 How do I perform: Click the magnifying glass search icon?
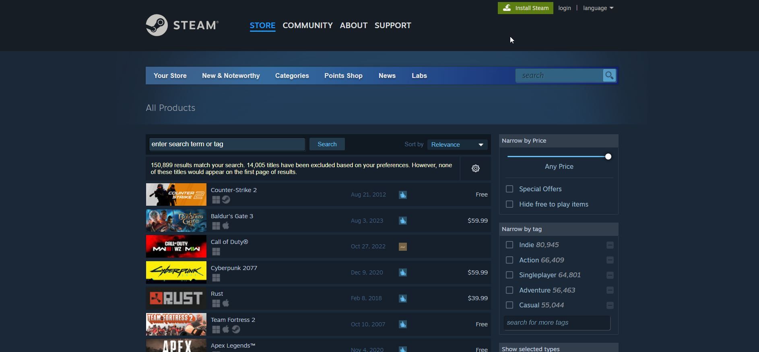point(609,76)
